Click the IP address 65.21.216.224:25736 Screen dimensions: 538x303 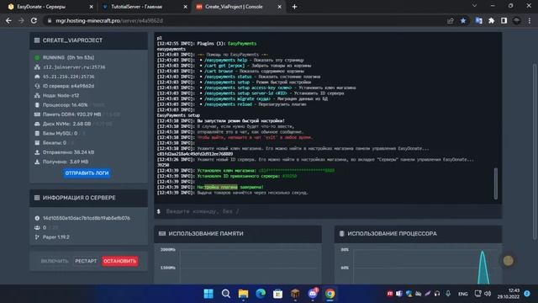coord(68,77)
